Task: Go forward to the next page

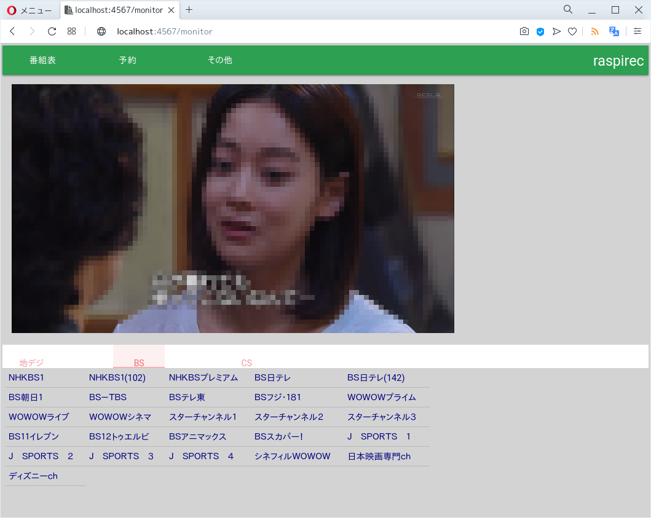Action: click(x=32, y=31)
